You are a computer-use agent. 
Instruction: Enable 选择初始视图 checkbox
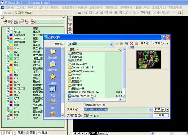pyautogui.click(x=84, y=105)
